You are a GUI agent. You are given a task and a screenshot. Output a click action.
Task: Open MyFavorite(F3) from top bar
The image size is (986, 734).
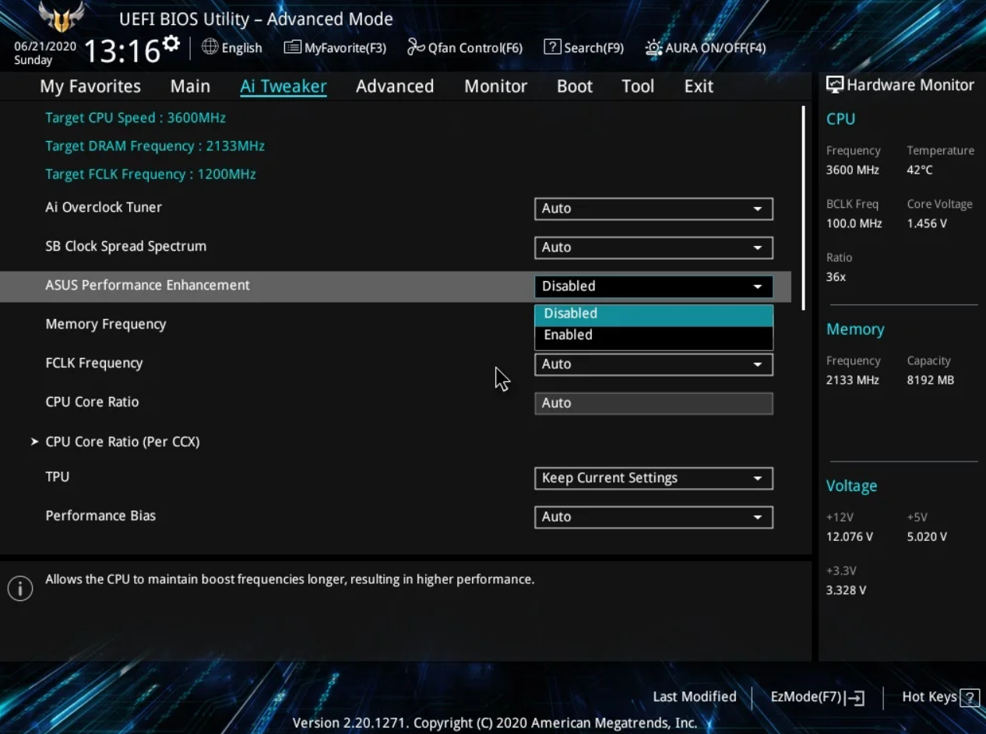click(335, 47)
